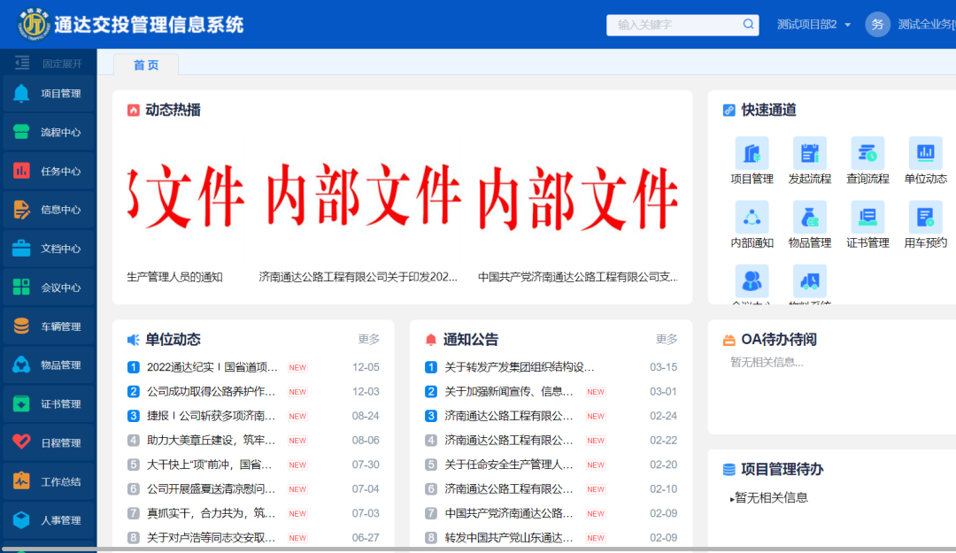The width and height of the screenshot is (956, 553).
Task: Open notice 中国共产党济南通达公路 dated 02-09
Action: coord(508,513)
